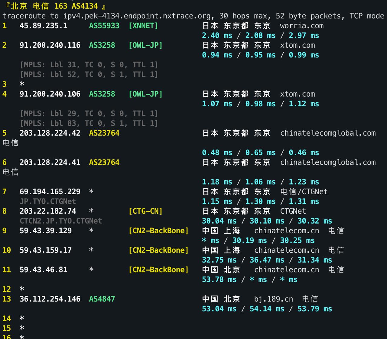Click the worria.com domain on hop 1

click(x=301, y=26)
